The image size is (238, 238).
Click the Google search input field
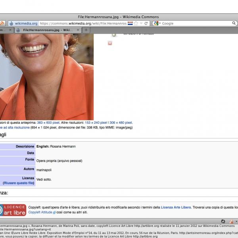[196, 23]
